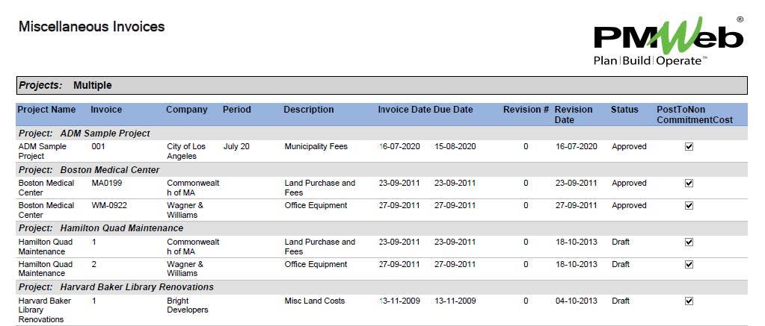Click the Company column header

[187, 110]
